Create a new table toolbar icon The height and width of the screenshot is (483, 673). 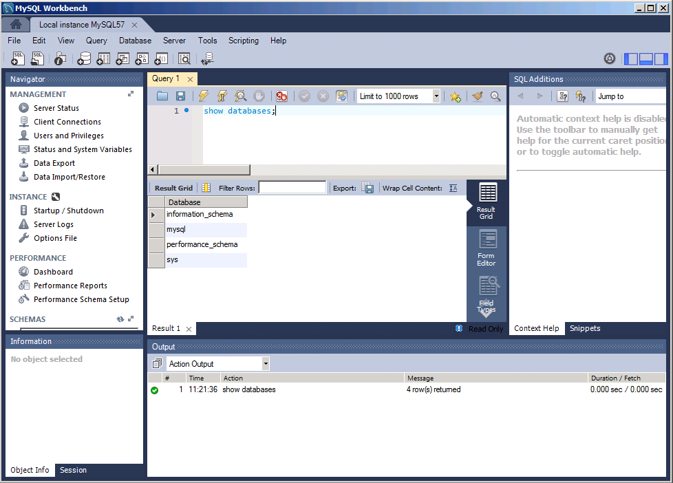point(103,58)
